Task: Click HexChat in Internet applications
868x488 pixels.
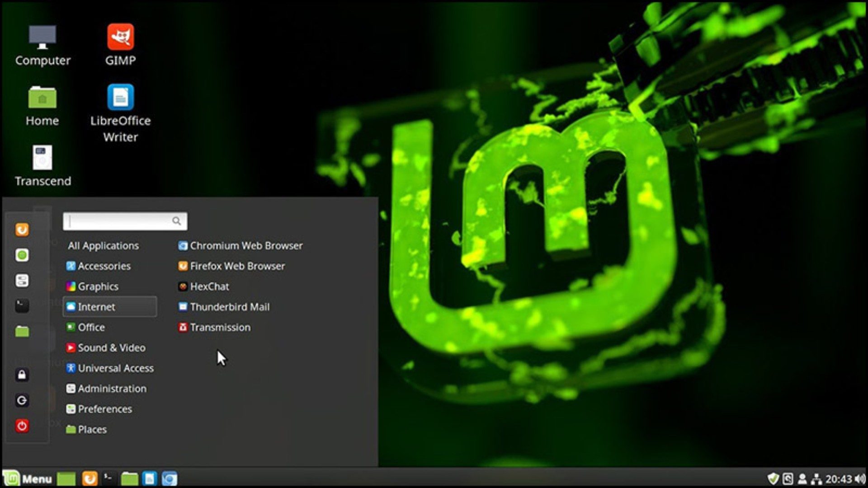Action: pyautogui.click(x=210, y=286)
